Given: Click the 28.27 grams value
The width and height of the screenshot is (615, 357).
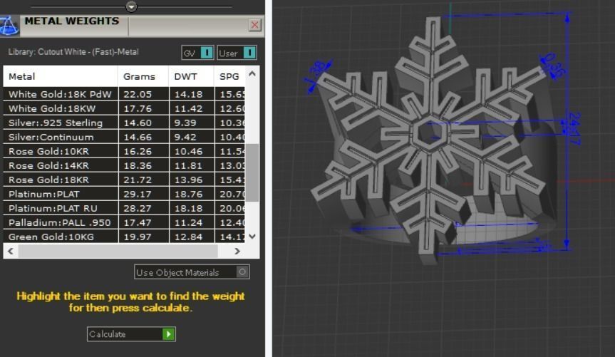Looking at the screenshot, I should [x=138, y=208].
